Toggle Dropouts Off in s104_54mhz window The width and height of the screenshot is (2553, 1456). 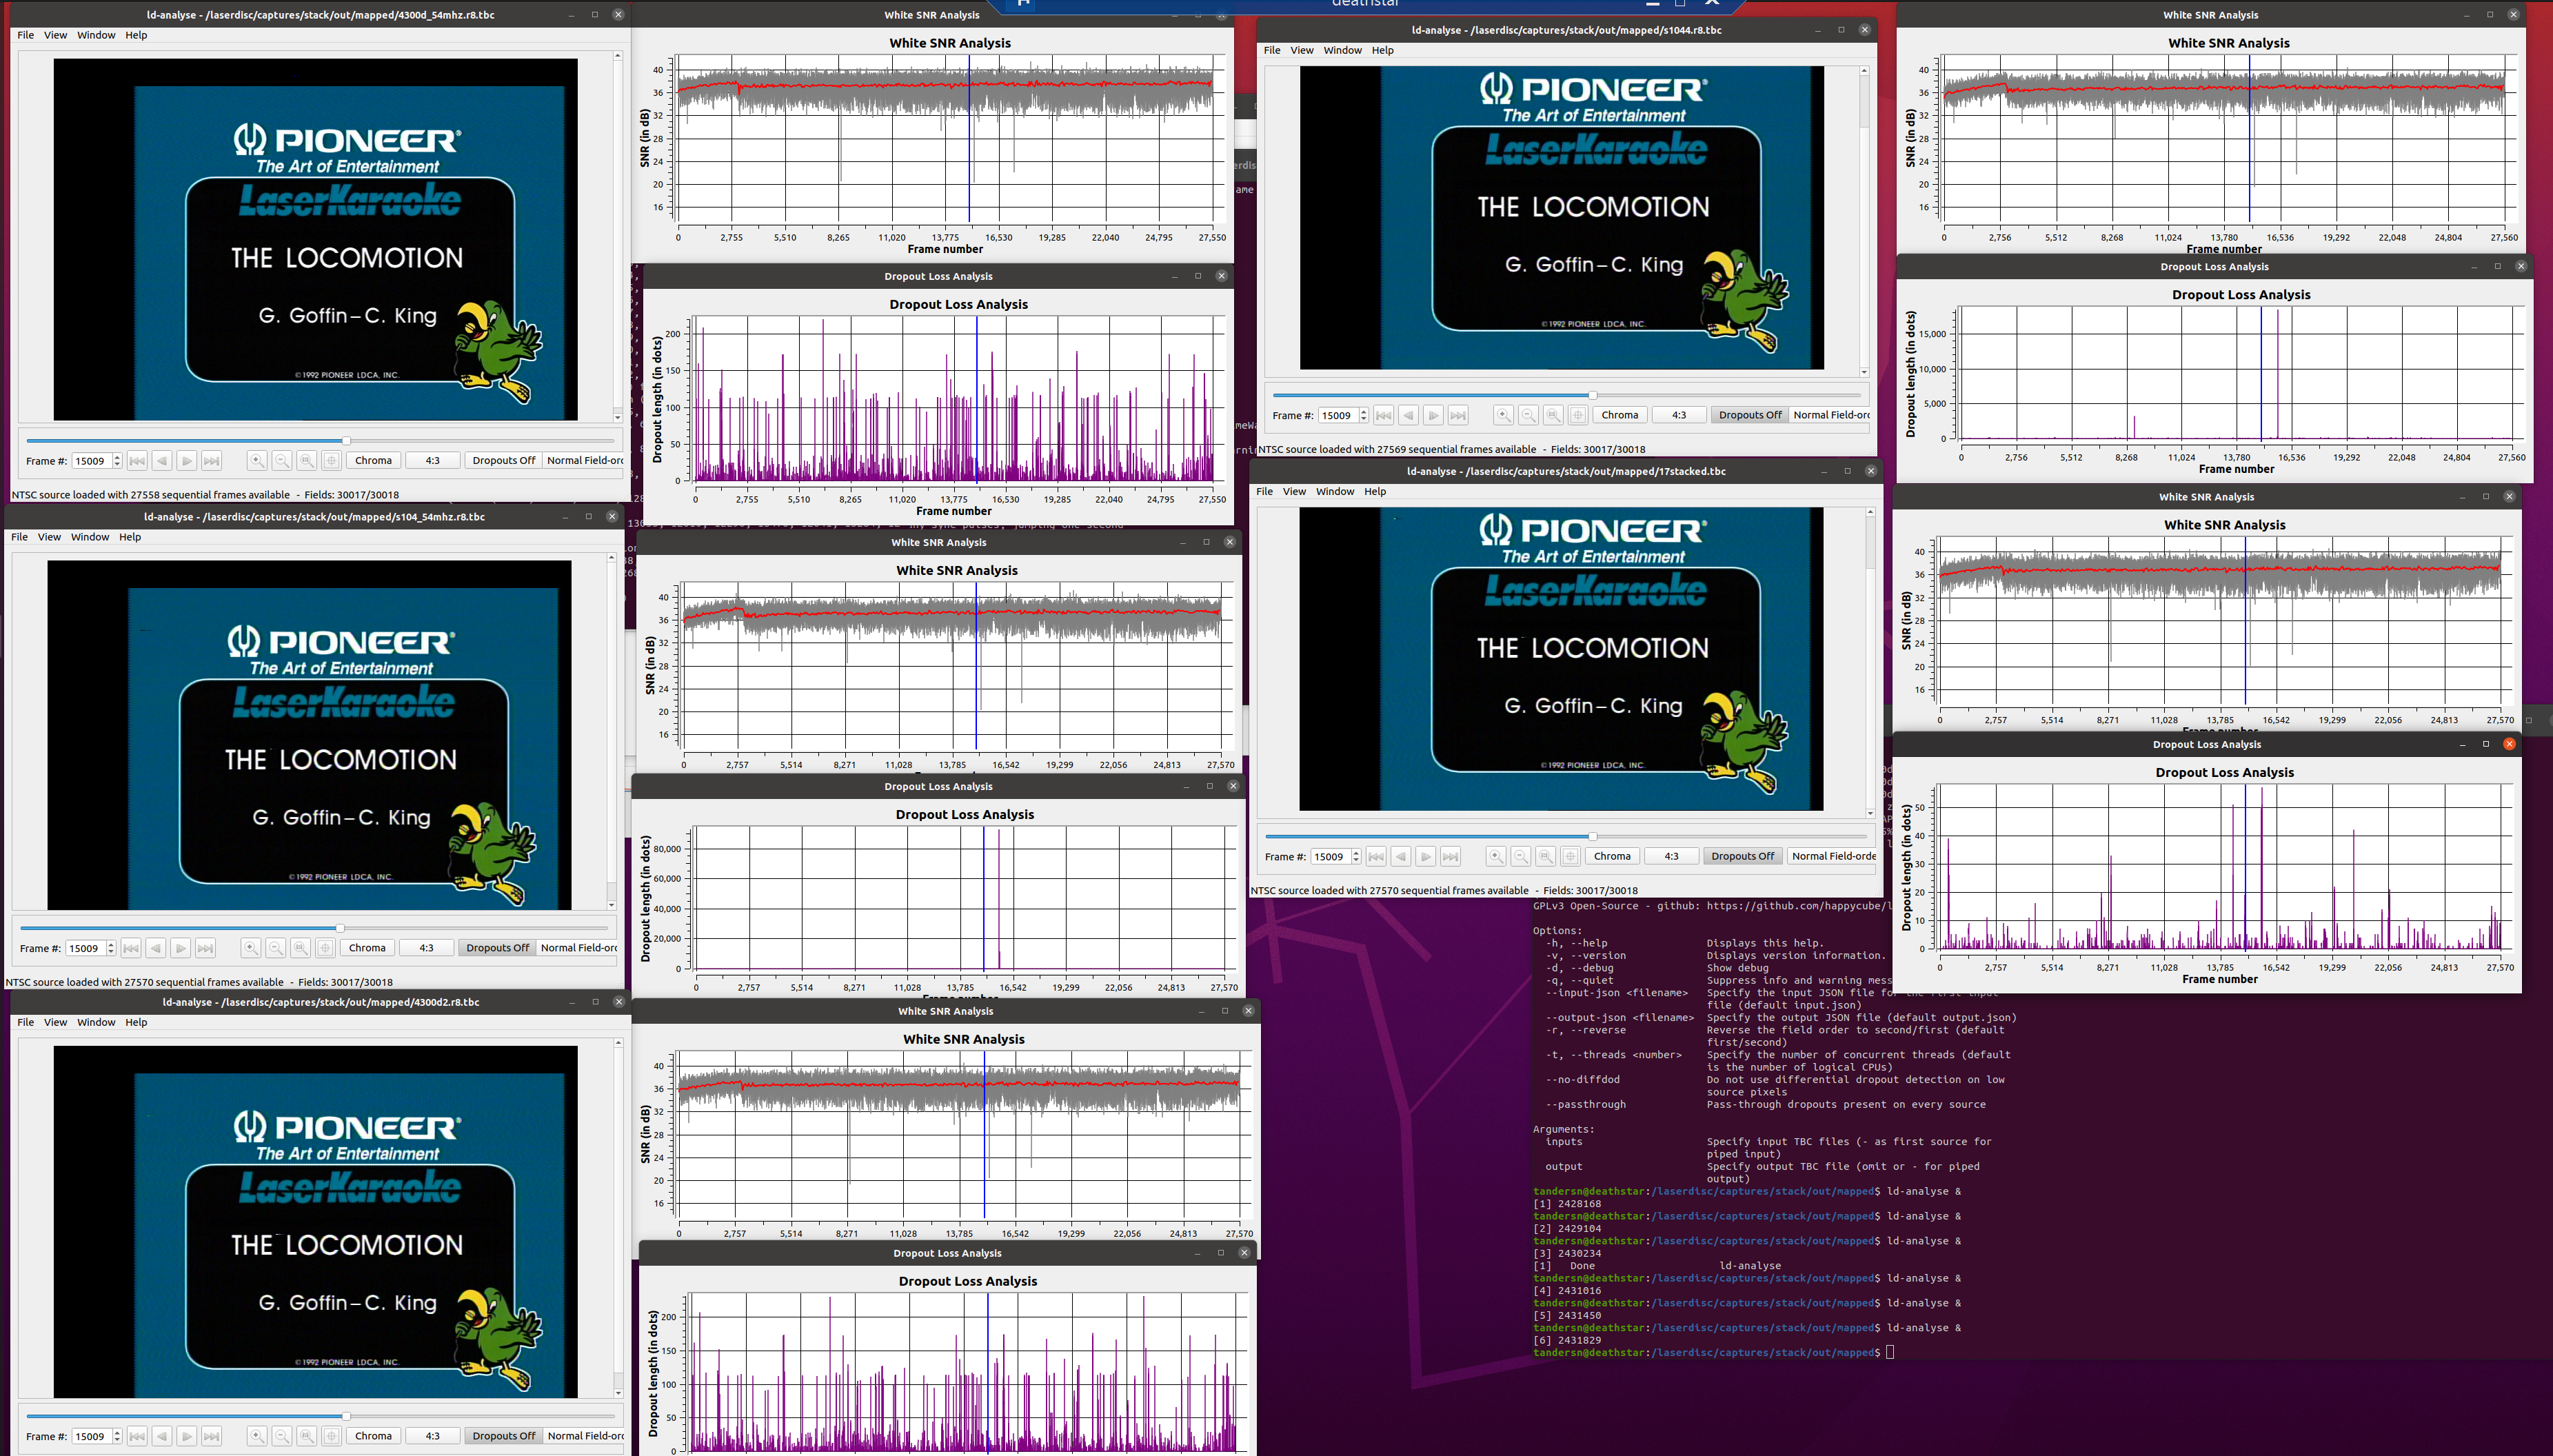[x=498, y=948]
